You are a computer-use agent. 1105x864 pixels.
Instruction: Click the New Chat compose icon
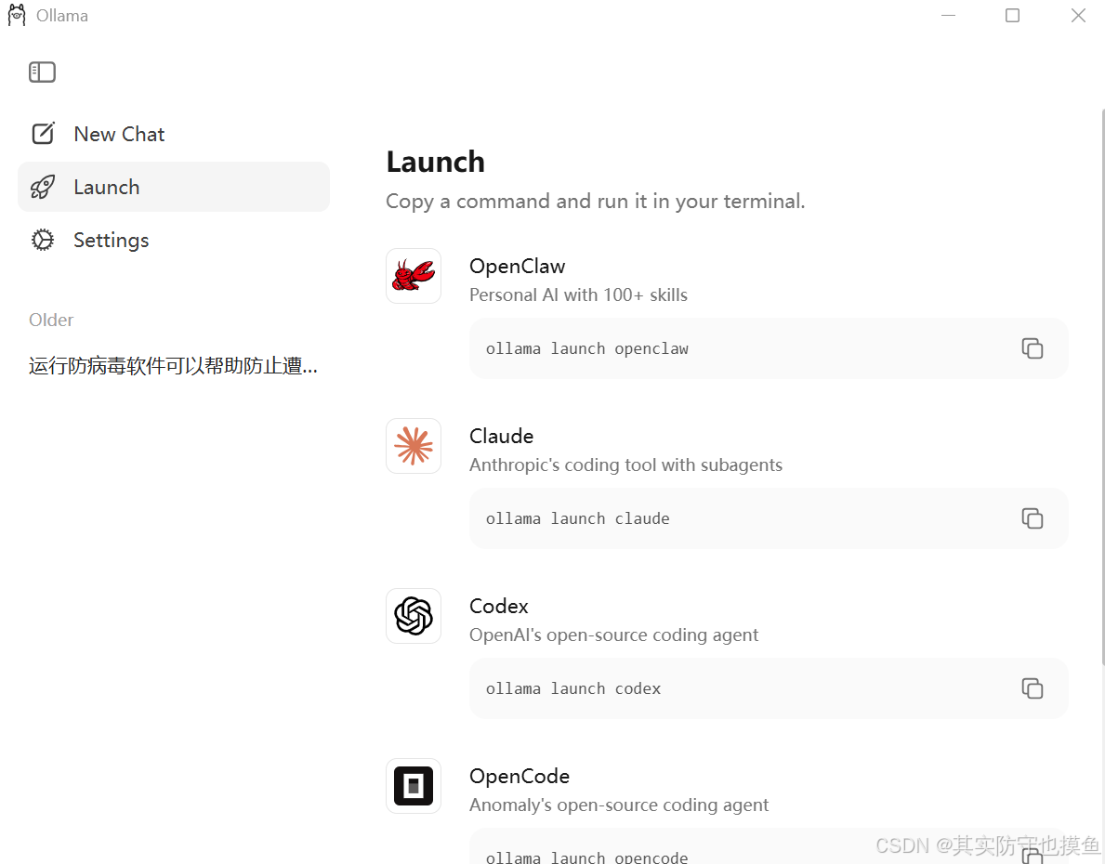click(x=43, y=133)
